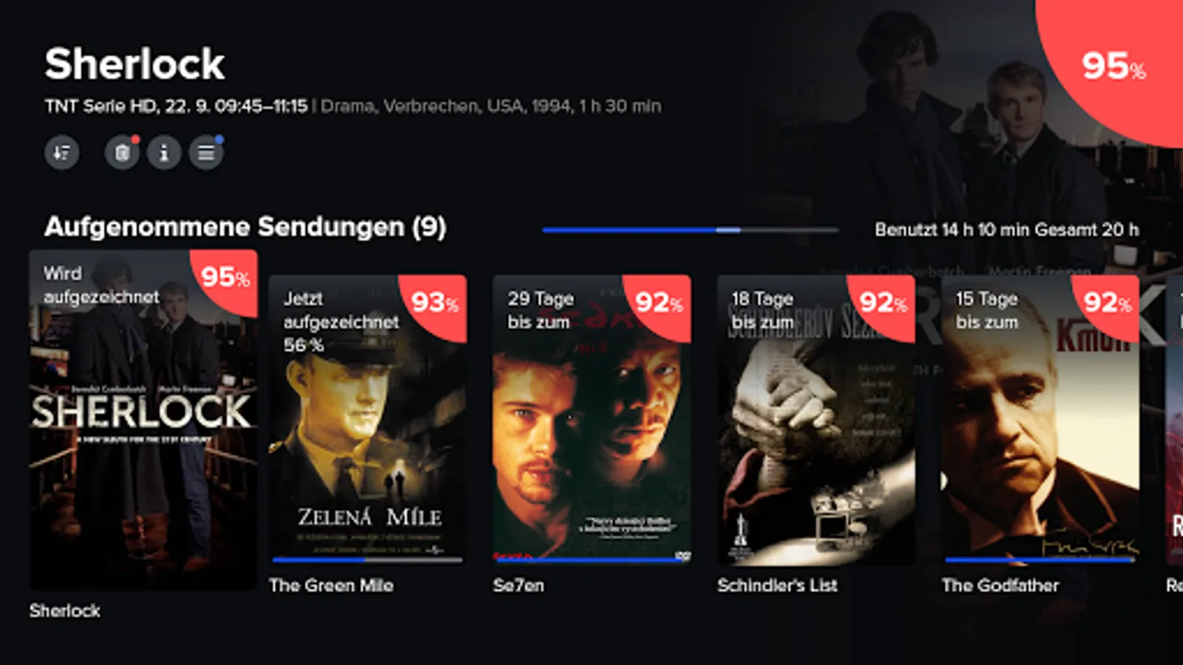This screenshot has height=665, width=1183.
Task: Click the 92% badge on Se7en poster
Action: [x=660, y=304]
